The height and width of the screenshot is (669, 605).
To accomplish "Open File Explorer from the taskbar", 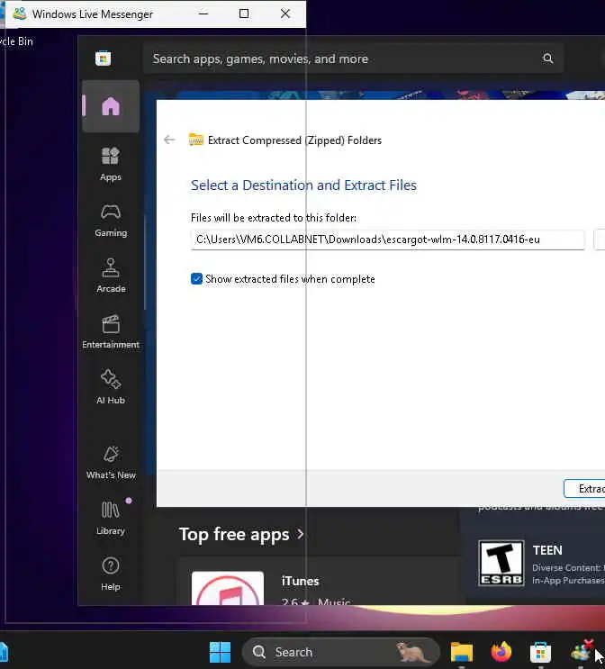I will [462, 652].
